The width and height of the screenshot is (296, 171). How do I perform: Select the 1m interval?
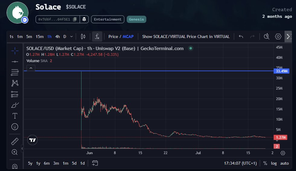click(20, 36)
